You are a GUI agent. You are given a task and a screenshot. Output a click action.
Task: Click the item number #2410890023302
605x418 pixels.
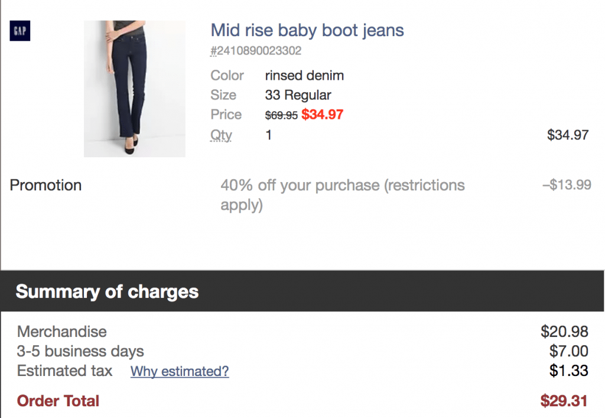(x=255, y=51)
